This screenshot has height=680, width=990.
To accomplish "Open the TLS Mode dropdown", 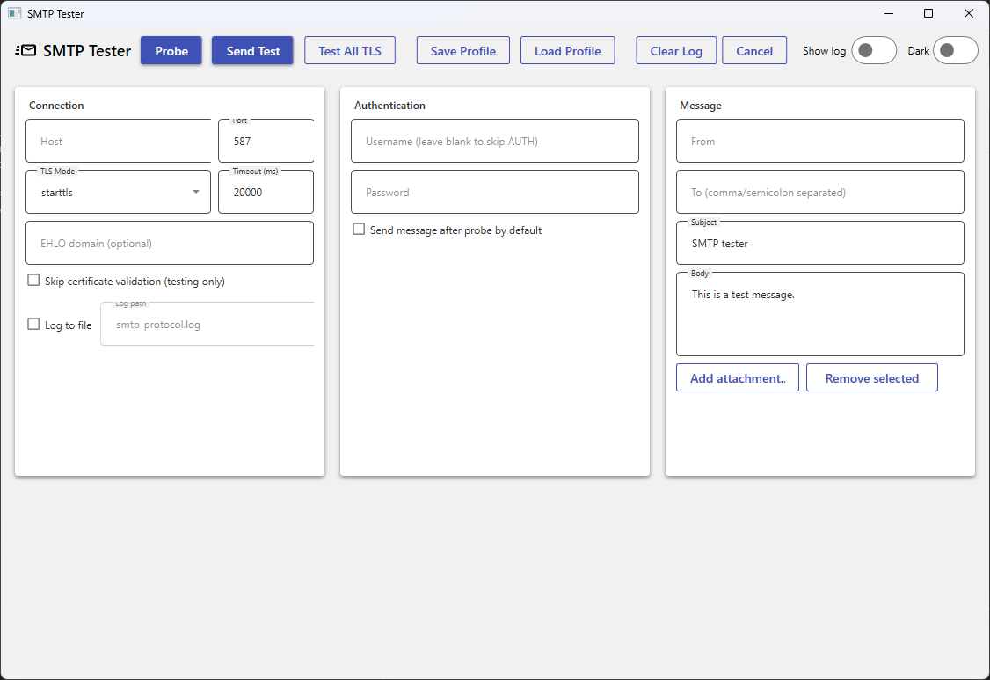I will [x=195, y=192].
